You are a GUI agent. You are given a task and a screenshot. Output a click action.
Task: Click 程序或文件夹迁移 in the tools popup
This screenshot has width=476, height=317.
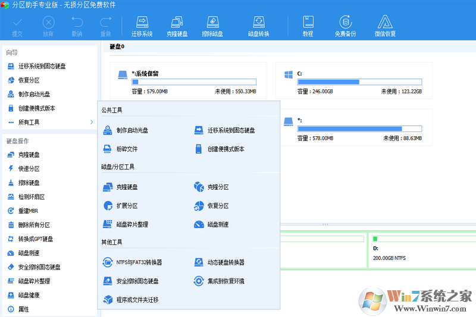[130, 300]
